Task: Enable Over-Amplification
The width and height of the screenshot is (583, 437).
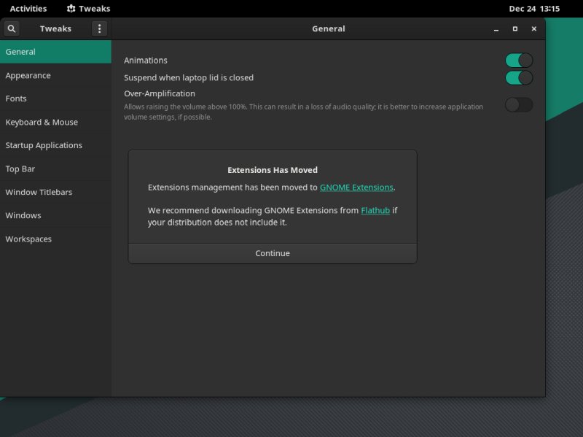Action: click(x=518, y=105)
